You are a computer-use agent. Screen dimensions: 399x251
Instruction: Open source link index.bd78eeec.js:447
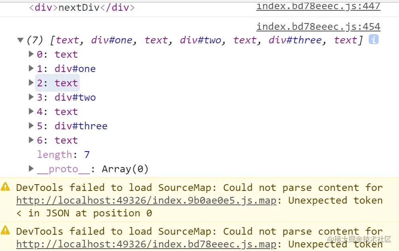tap(318, 6)
